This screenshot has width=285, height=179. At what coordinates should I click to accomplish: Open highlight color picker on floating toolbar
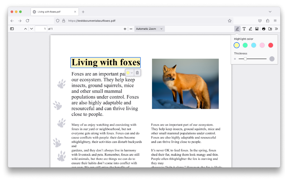(x=130, y=73)
